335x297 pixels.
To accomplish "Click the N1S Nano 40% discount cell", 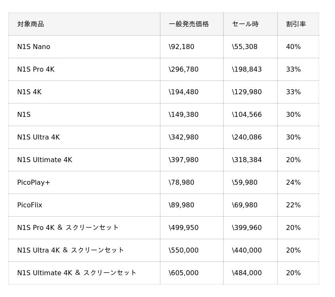I will [293, 47].
